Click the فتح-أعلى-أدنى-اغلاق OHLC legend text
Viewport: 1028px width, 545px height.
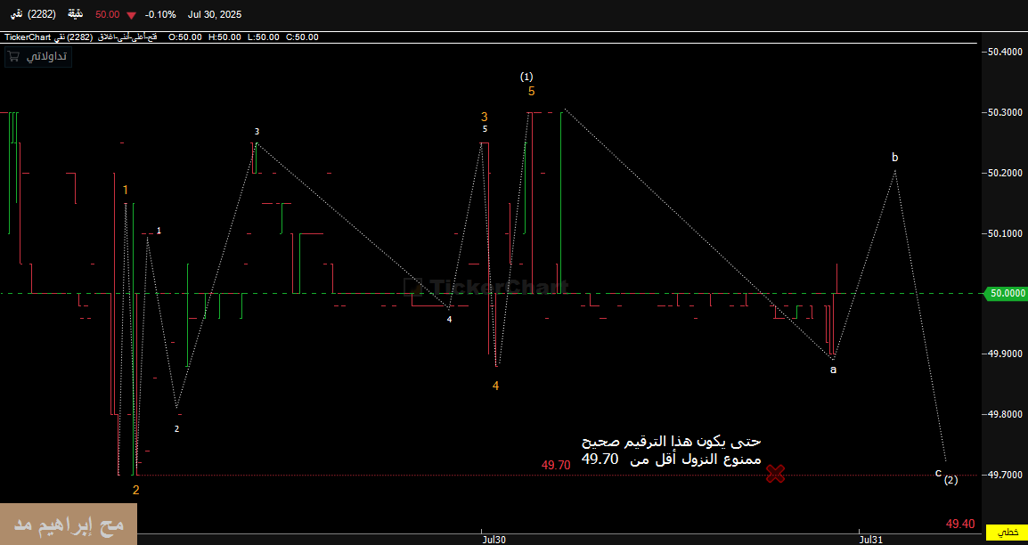coord(126,37)
